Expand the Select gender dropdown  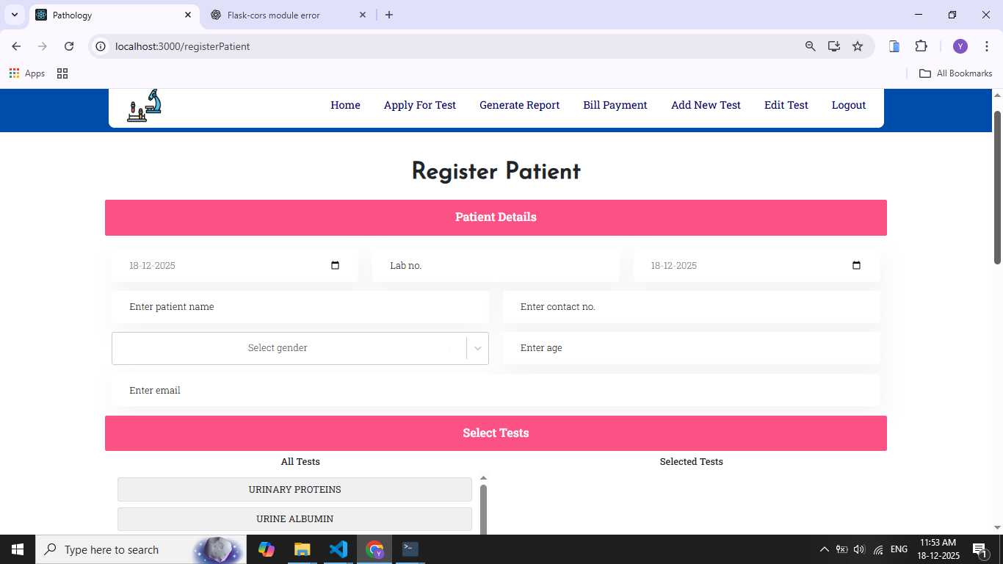[477, 348]
